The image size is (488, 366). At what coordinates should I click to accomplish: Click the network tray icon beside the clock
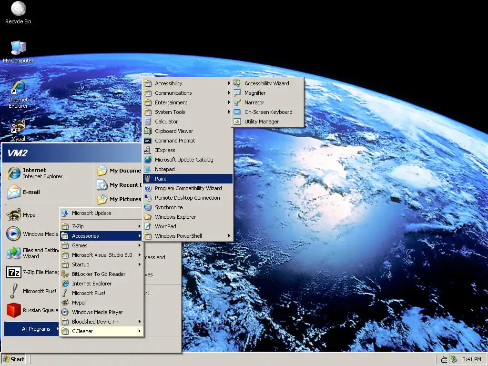(454, 359)
